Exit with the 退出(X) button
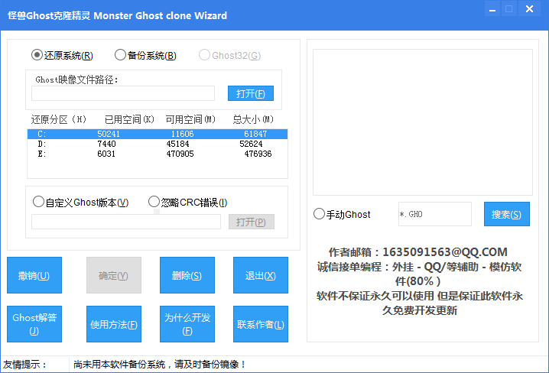This screenshot has height=373, width=549. 261,275
